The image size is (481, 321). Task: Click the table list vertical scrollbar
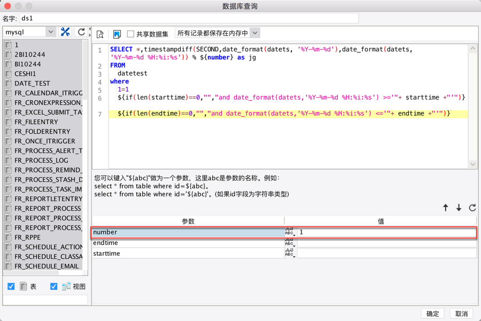click(86, 71)
